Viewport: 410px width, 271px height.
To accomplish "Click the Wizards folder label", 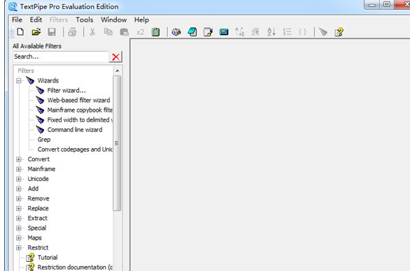I will 48,81.
